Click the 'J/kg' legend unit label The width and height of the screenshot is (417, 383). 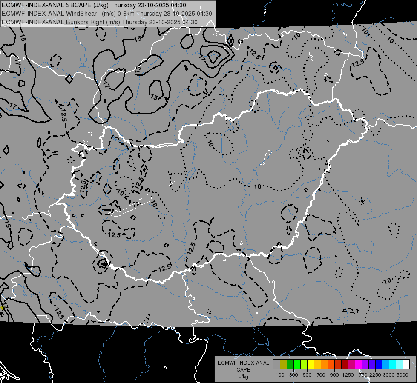[x=243, y=377]
